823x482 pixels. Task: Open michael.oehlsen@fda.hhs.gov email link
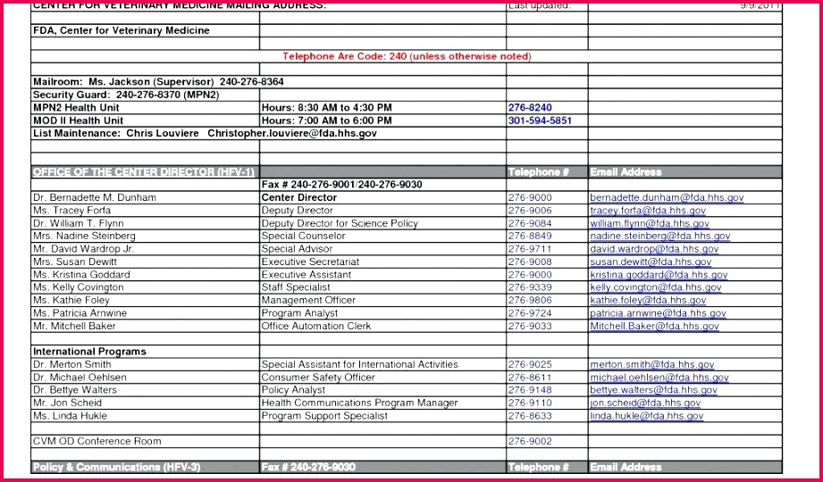(x=659, y=378)
